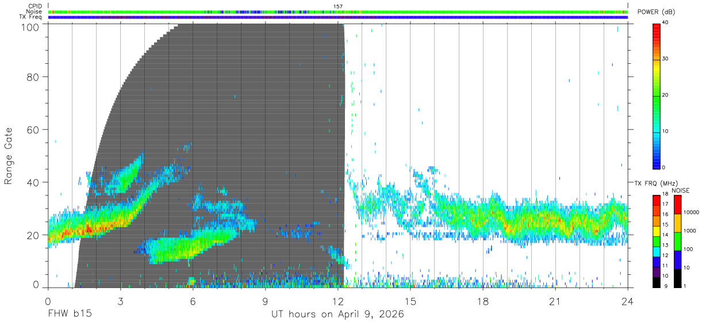
Task: Click y-axis tick label '80'
Action: tap(34, 77)
